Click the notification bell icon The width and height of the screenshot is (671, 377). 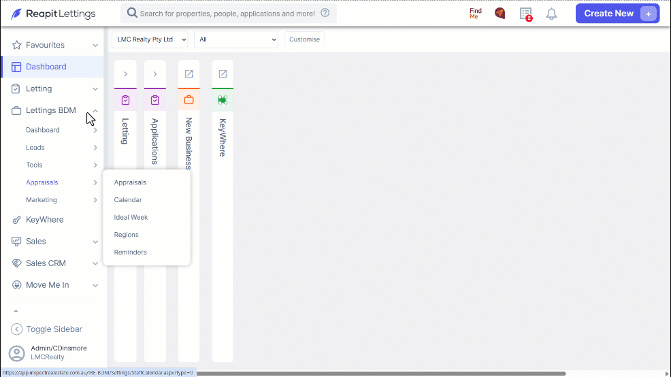click(x=551, y=14)
